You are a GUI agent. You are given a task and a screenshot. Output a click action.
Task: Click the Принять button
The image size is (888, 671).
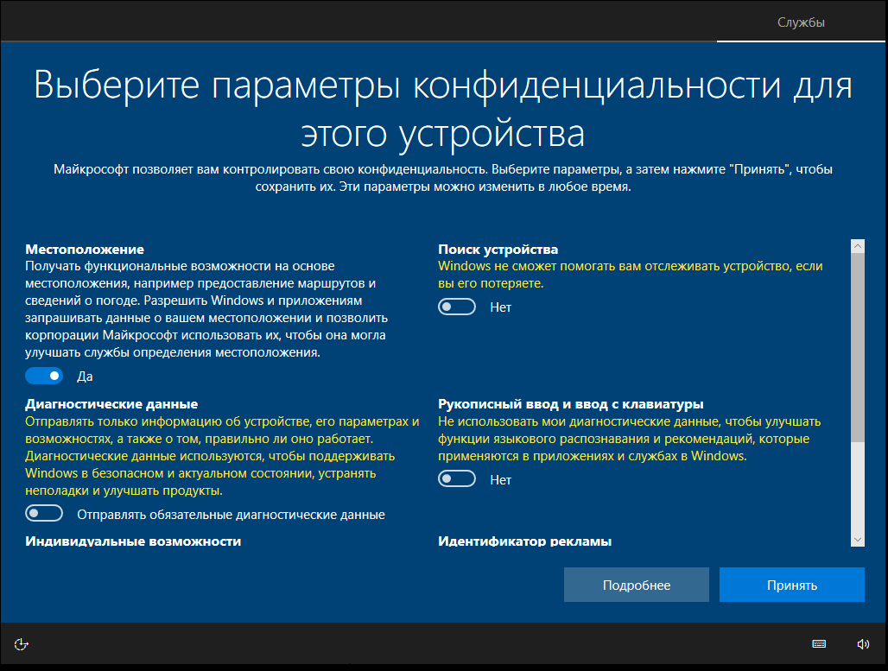coord(792,585)
